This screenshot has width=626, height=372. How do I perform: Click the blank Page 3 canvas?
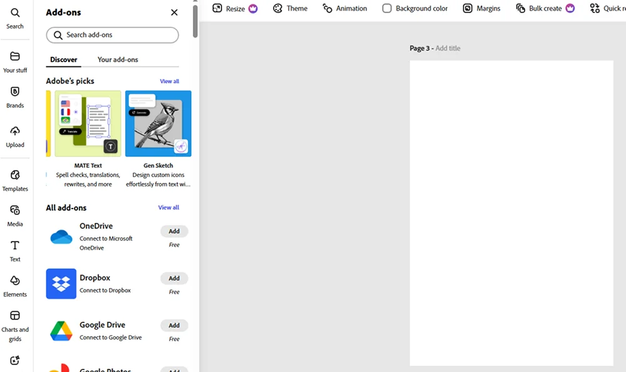(x=511, y=213)
